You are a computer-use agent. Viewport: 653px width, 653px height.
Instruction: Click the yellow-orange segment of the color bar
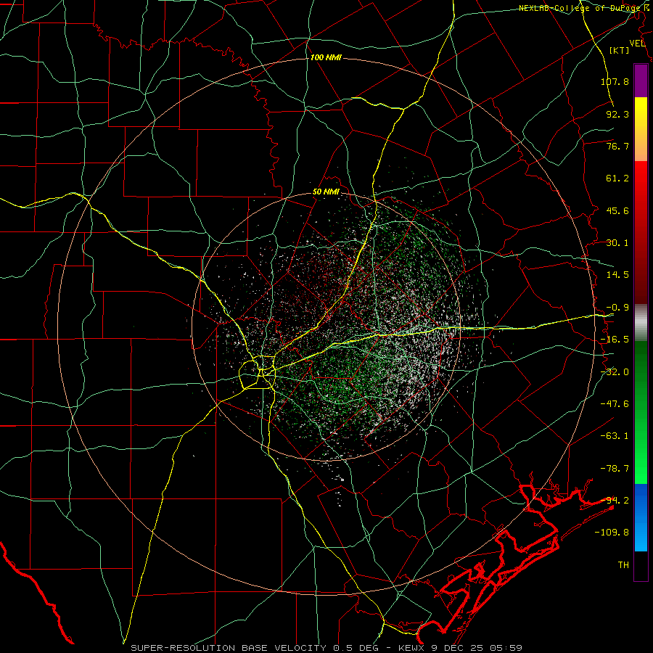[x=641, y=129]
